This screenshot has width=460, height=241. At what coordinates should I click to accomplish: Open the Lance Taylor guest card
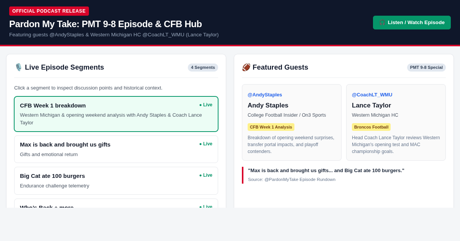[396, 122]
